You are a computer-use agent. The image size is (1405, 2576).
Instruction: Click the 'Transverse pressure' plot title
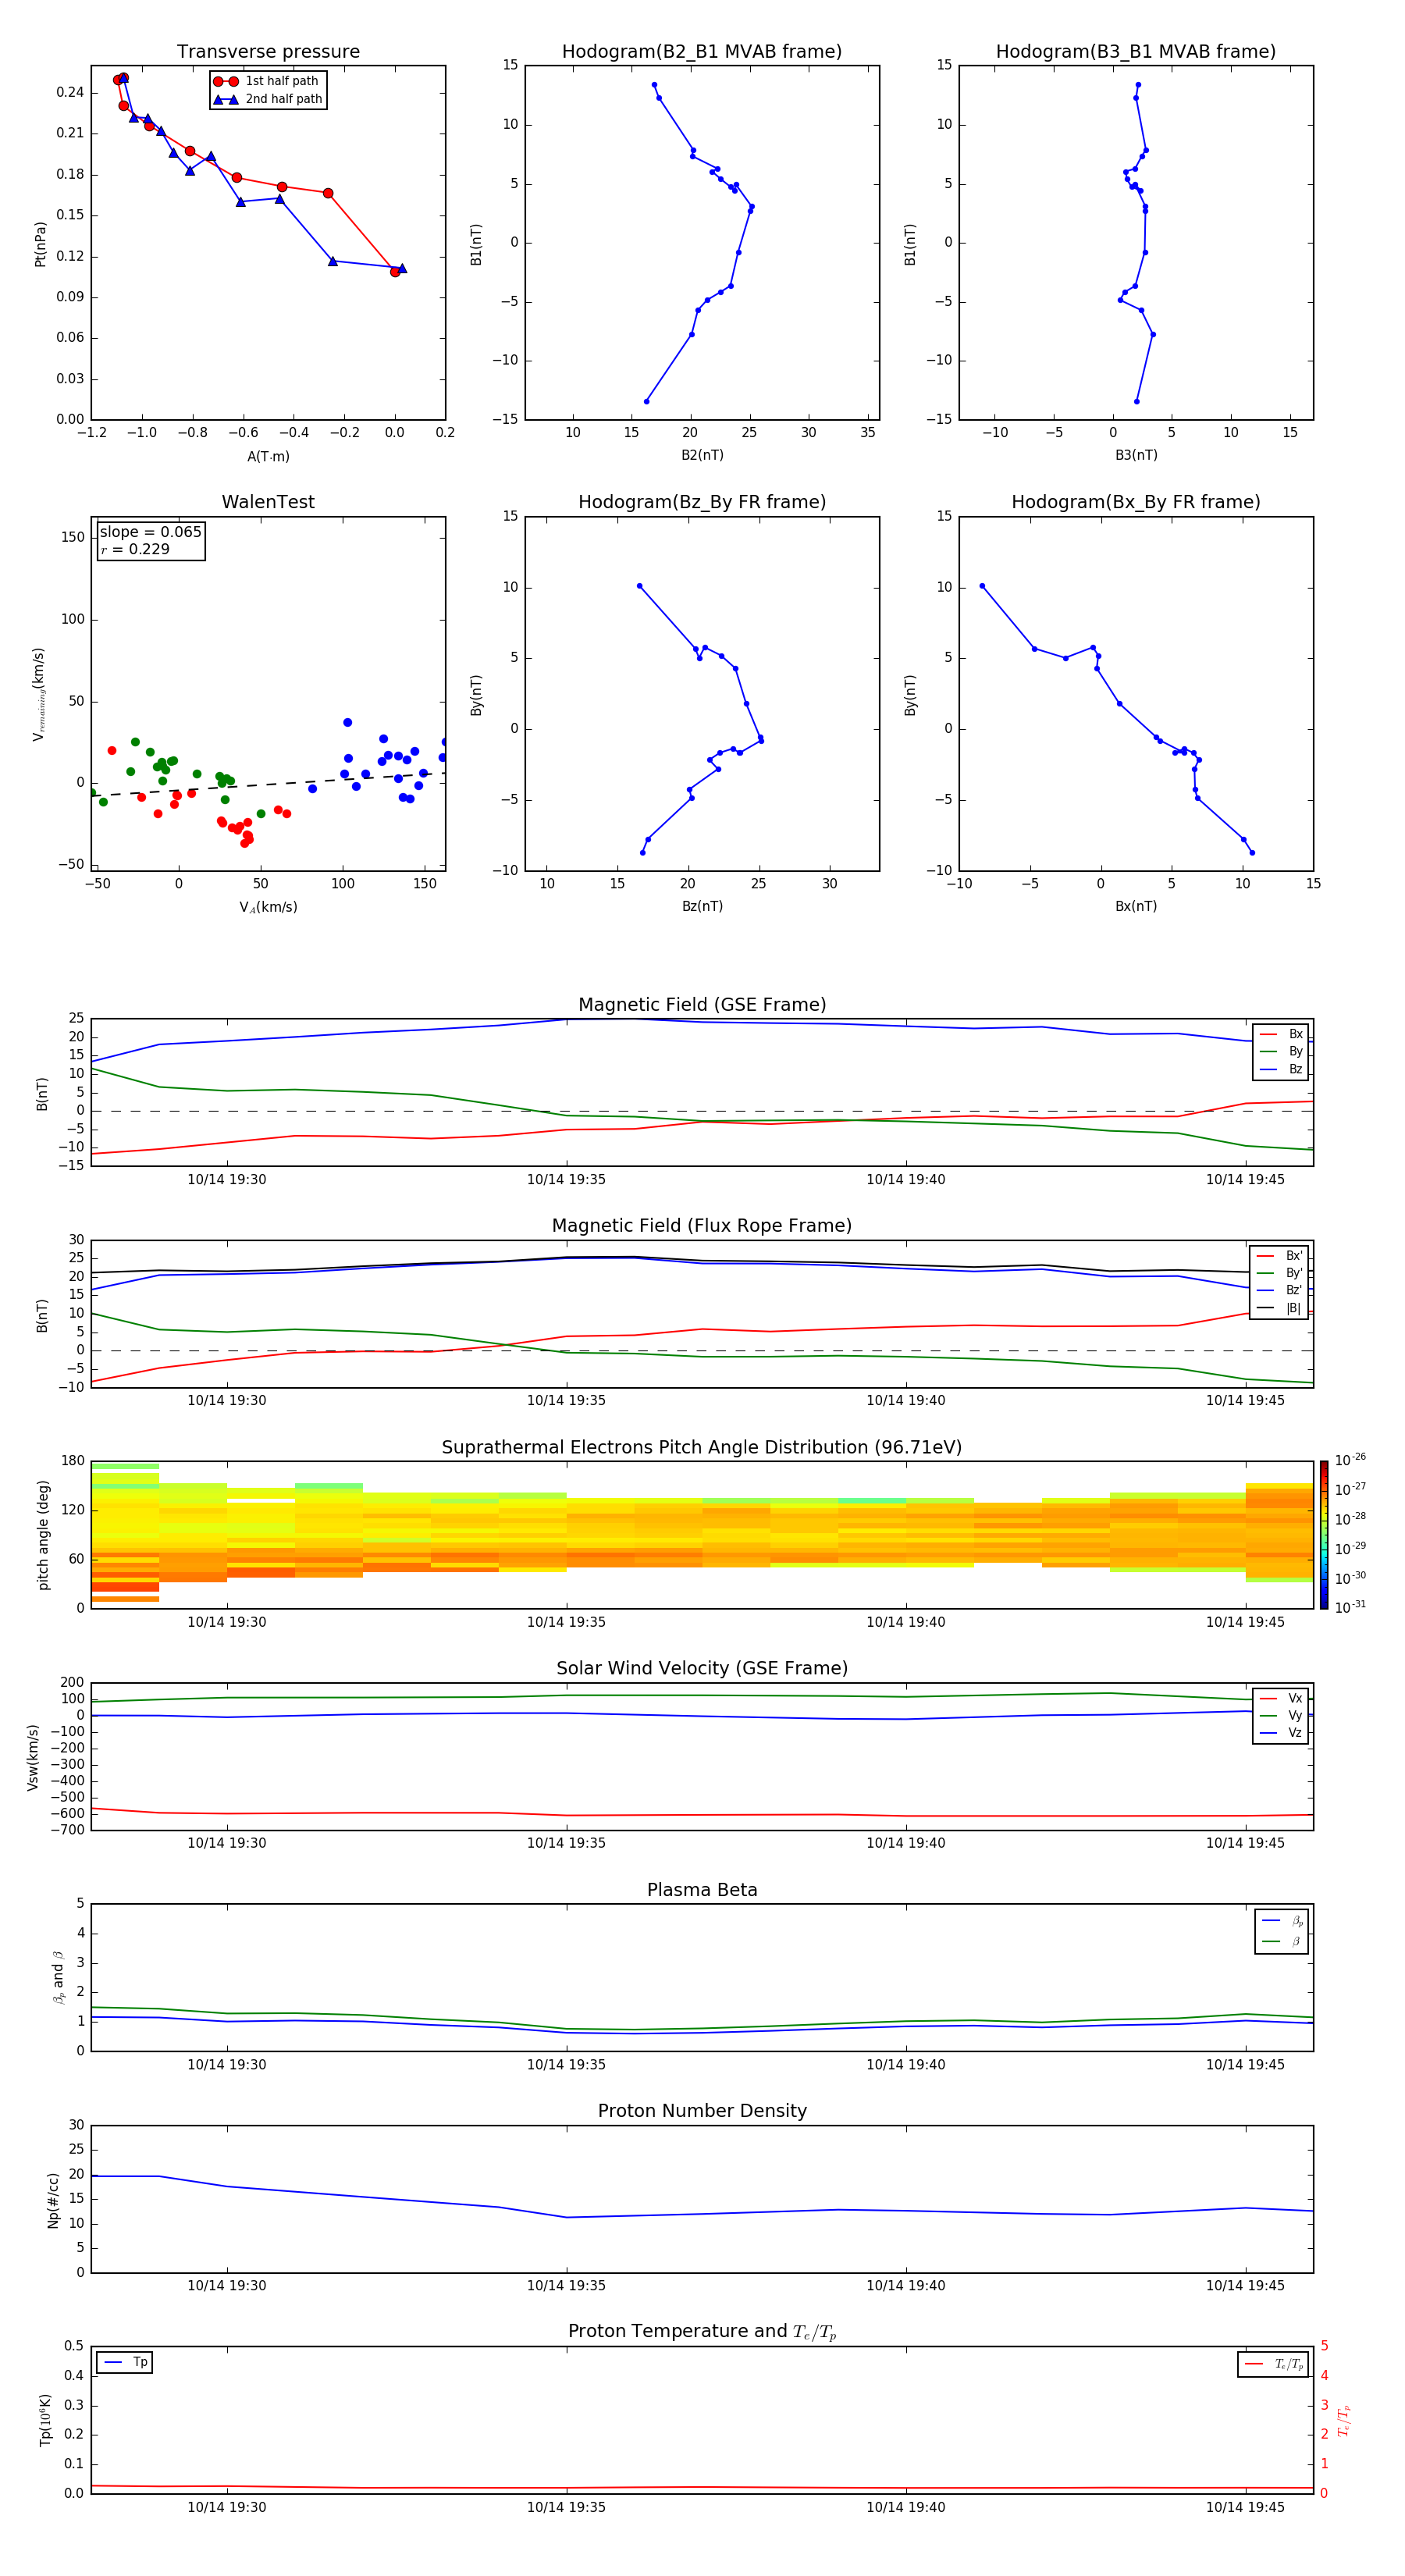click(x=268, y=52)
